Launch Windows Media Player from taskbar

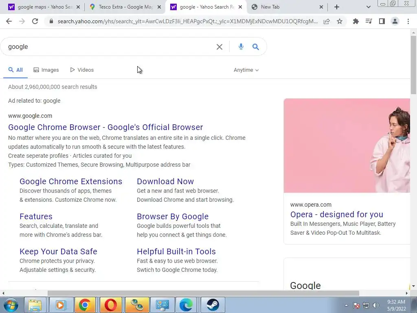click(60, 305)
